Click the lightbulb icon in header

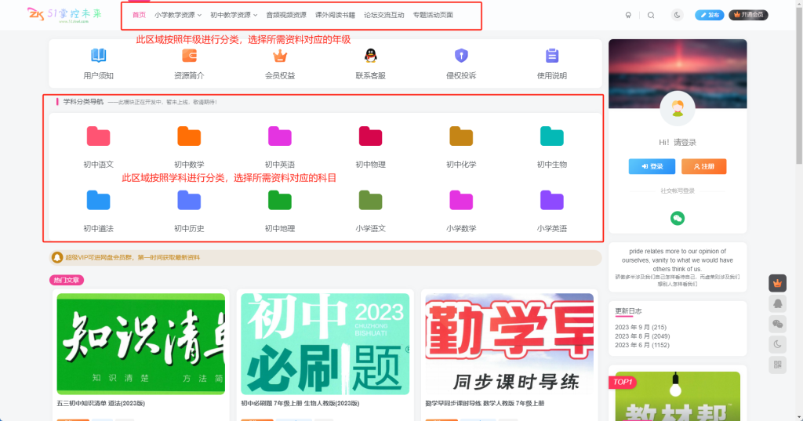(x=628, y=15)
